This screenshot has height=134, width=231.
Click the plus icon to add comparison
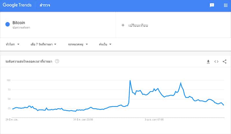[x=123, y=25]
